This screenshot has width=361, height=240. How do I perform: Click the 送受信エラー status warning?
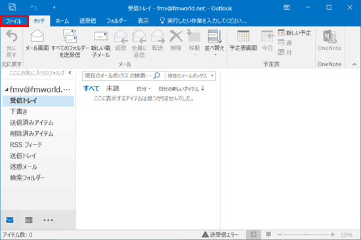[x=220, y=235]
